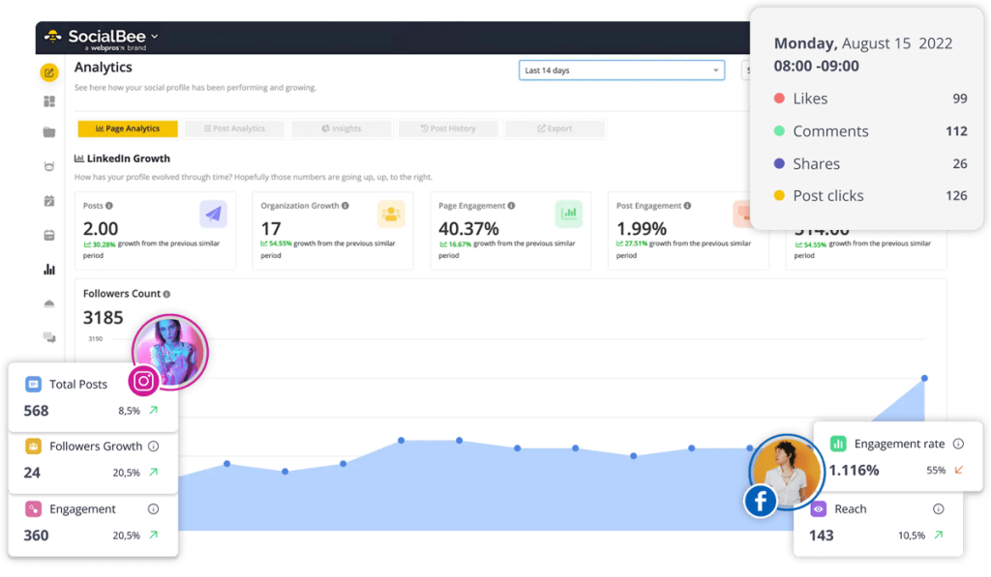This screenshot has width=991, height=577.
Task: Click the paper plane icon on Posts card
Action: tap(214, 214)
